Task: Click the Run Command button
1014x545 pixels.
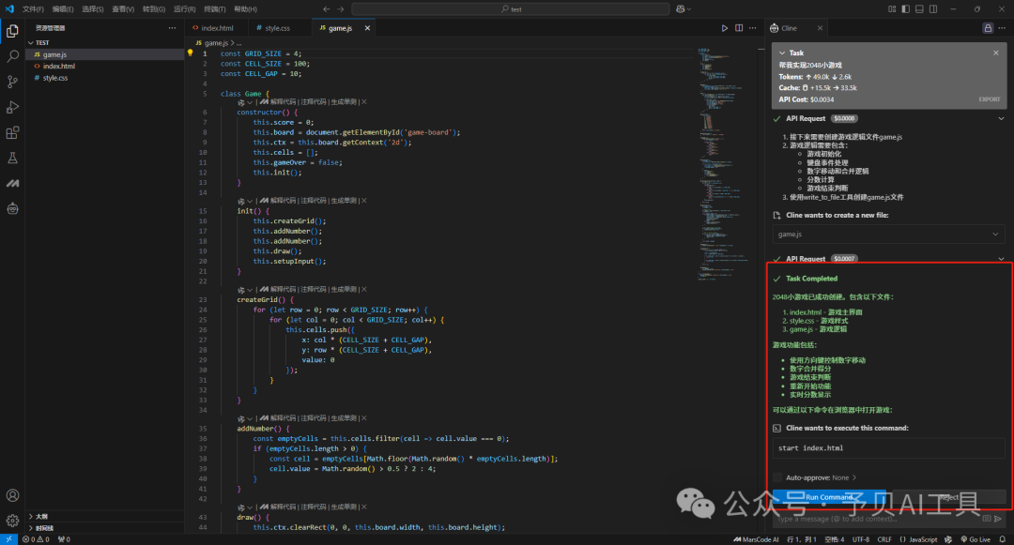Action: (x=829, y=497)
